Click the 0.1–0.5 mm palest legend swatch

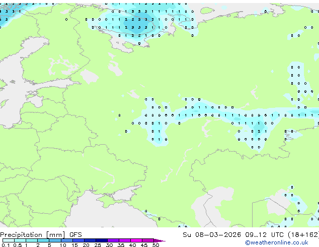9,240
